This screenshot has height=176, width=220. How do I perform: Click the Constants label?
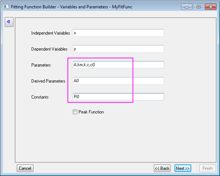pos(40,97)
